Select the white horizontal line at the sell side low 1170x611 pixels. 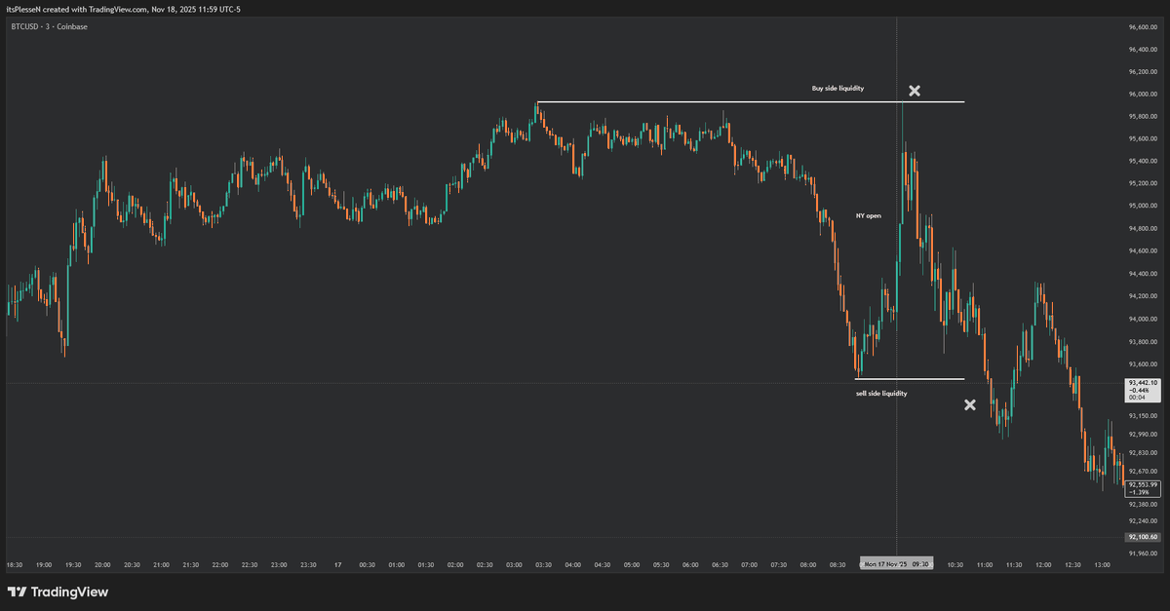(910, 379)
